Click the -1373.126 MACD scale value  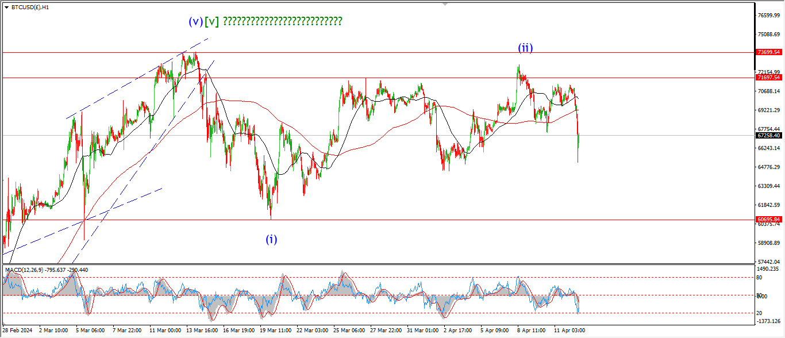tap(768, 321)
